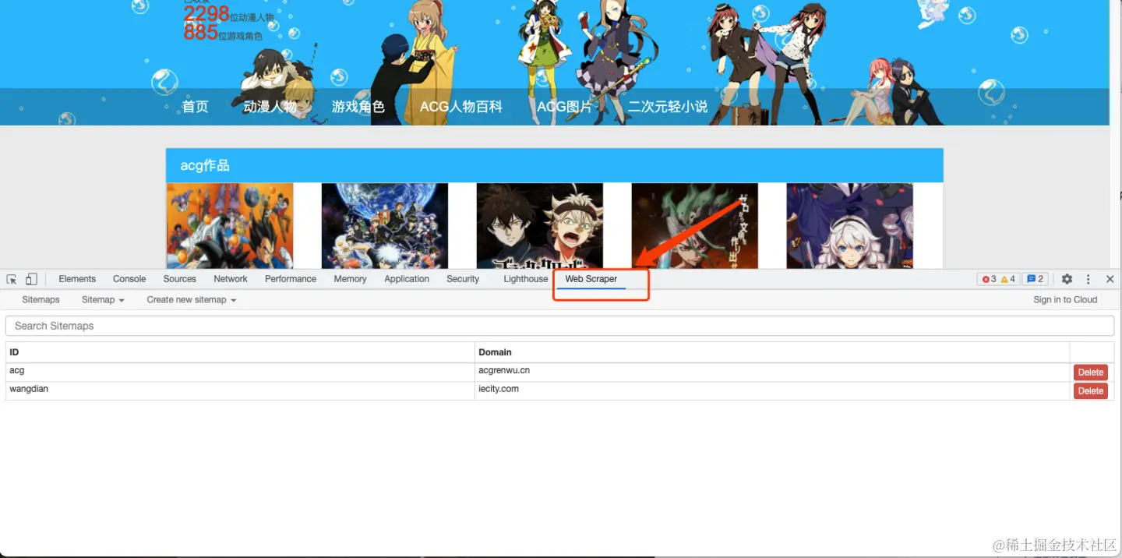Click the blue issues counter badge

pos(1035,279)
